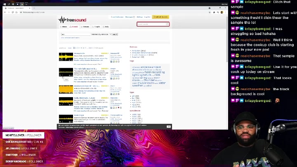Click the solid yellow waveform thumbnail

66,89
